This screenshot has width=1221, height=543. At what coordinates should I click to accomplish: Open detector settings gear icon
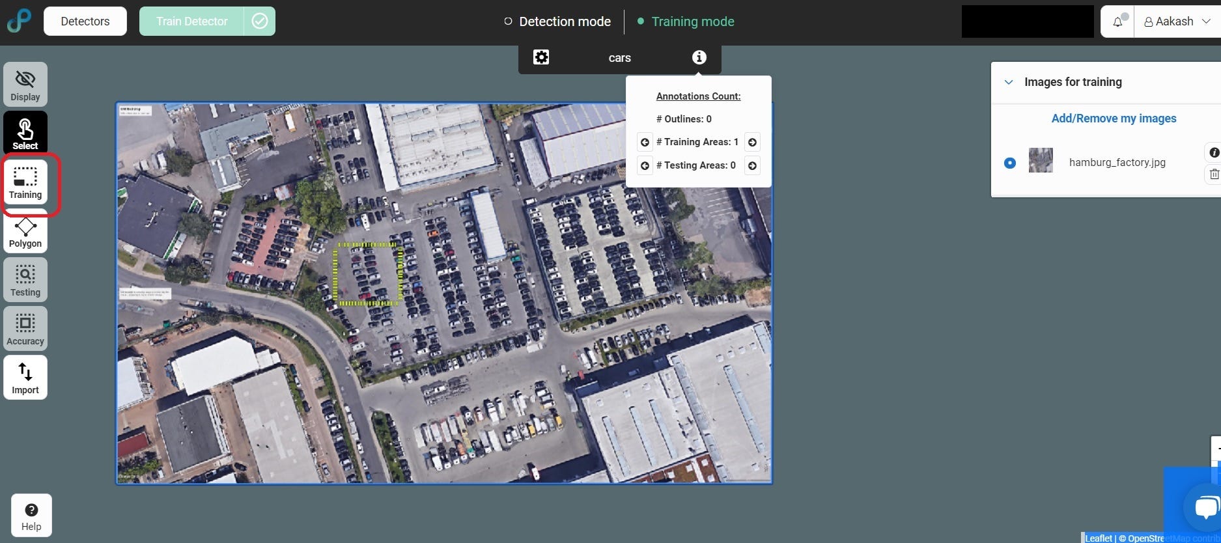pyautogui.click(x=541, y=57)
